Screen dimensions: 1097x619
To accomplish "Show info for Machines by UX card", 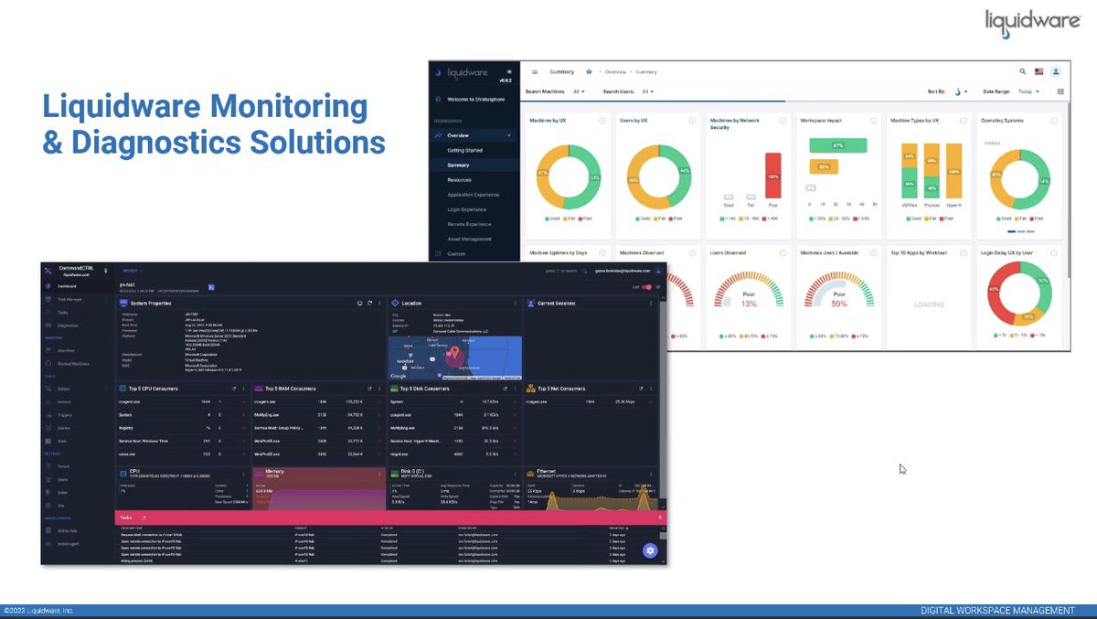I will 602,121.
